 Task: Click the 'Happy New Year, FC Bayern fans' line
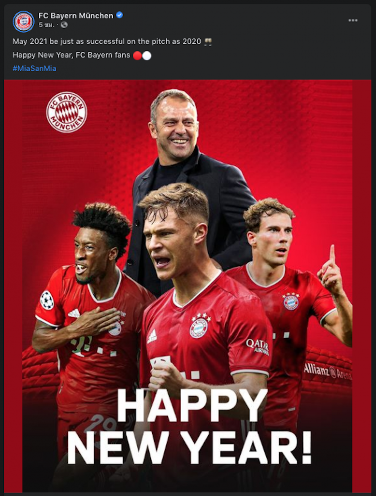click(71, 55)
